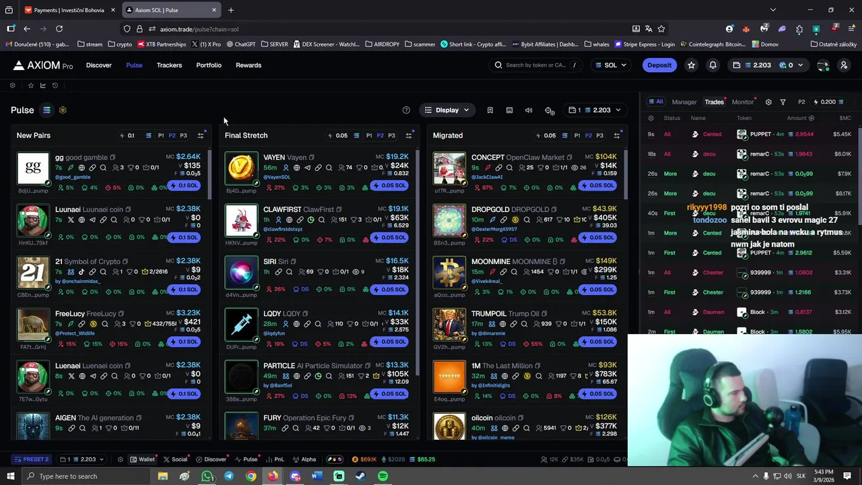The image size is (862, 485).
Task: Open the trades panel settings gear
Action: point(768,102)
